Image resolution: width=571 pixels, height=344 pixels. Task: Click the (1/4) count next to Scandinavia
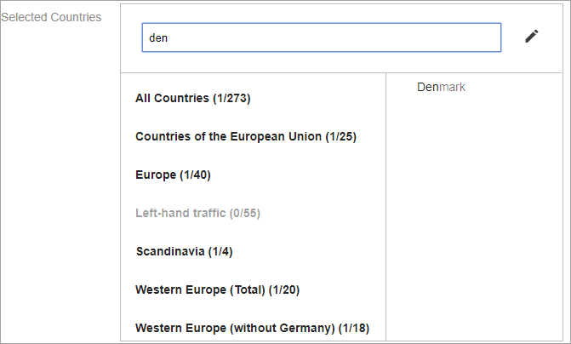(220, 251)
